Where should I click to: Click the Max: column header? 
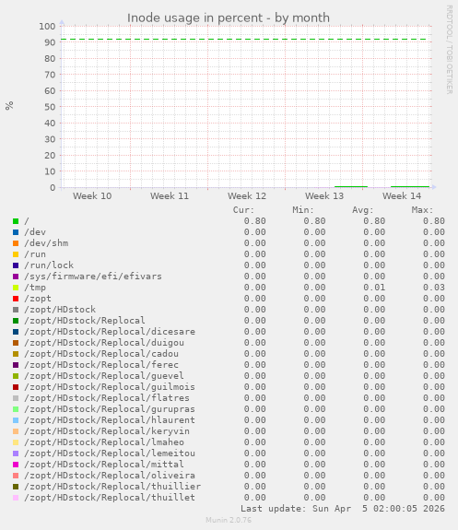pyautogui.click(x=422, y=210)
